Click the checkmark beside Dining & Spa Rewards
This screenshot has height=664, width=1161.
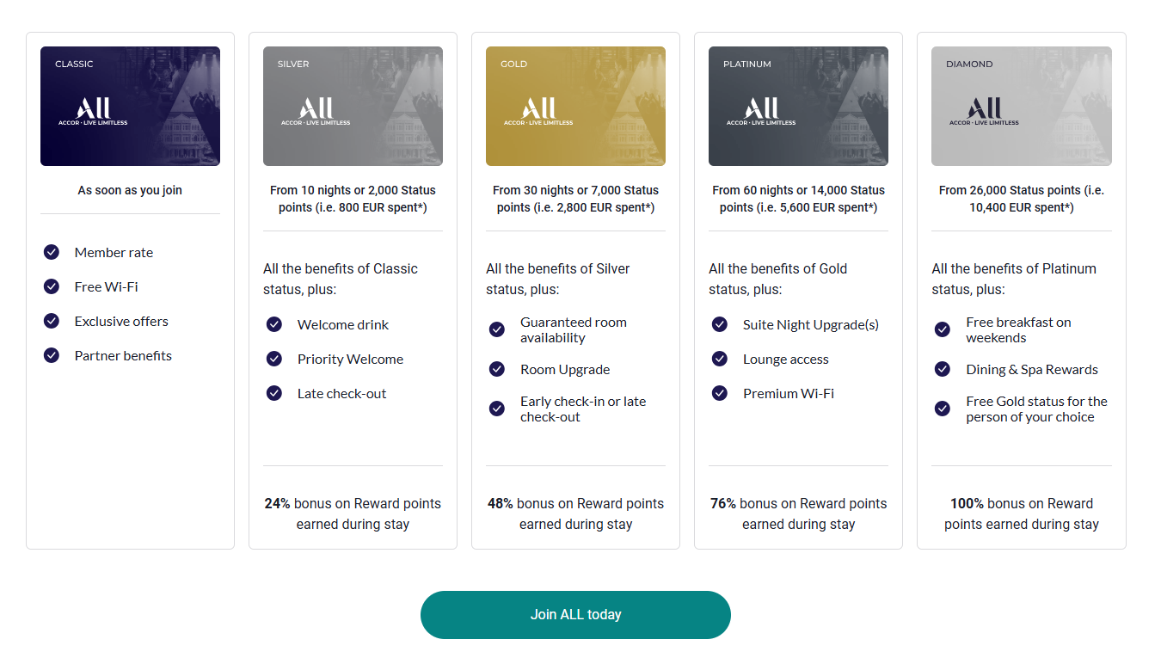tap(942, 369)
